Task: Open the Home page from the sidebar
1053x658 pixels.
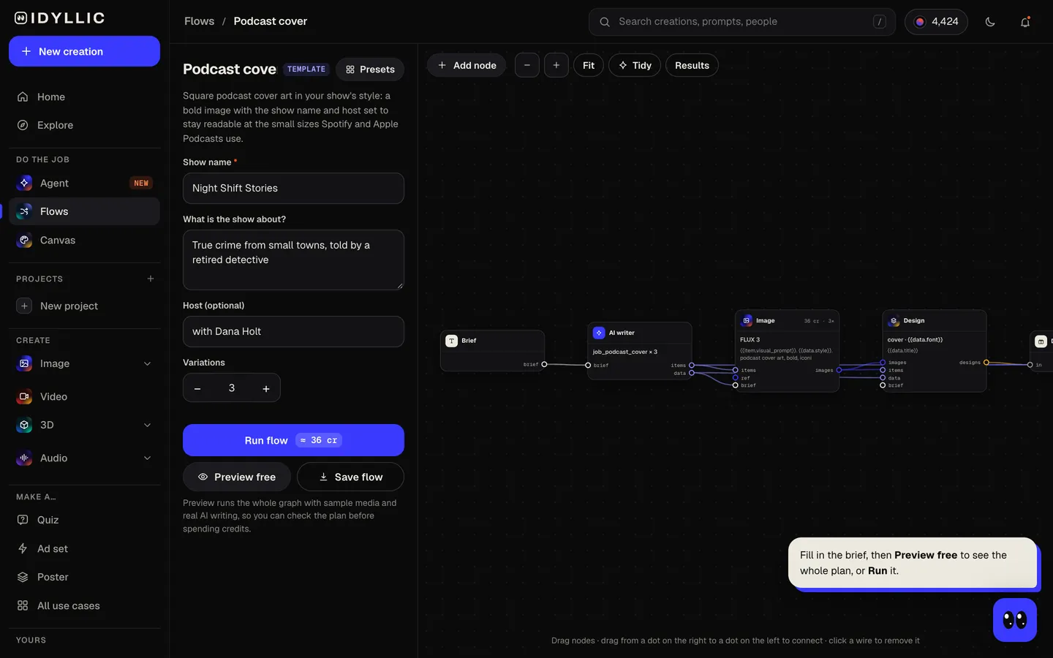Action: coord(84,97)
